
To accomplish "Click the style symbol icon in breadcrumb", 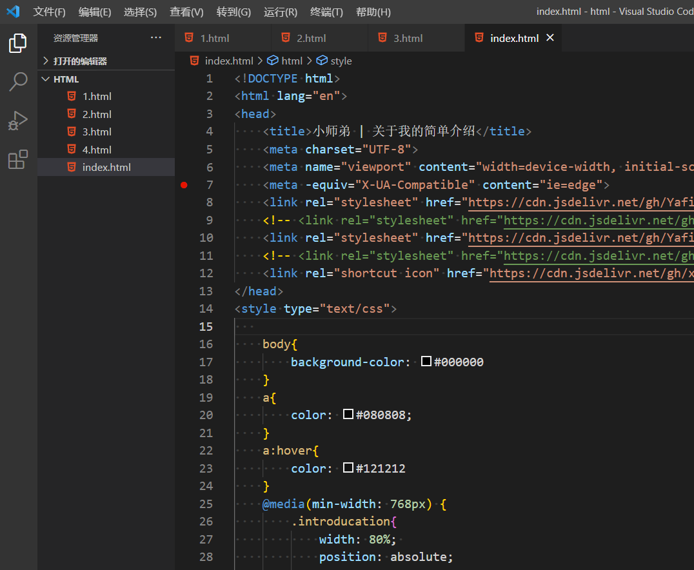I will click(322, 60).
